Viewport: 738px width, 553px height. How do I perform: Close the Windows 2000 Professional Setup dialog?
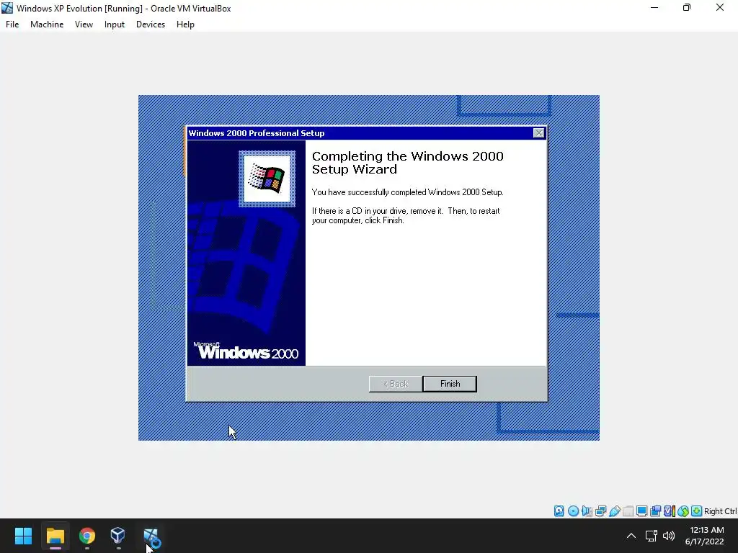point(539,133)
